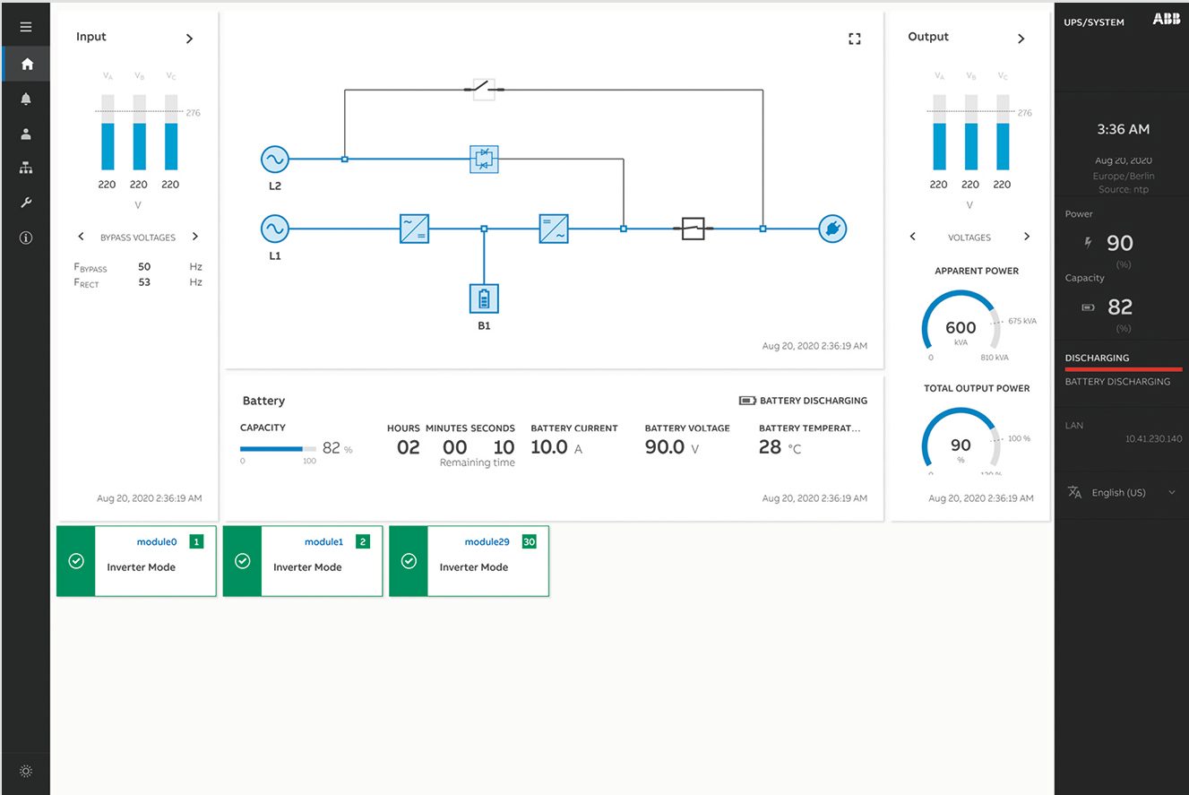Screen dimensions: 1189x795
Task: Toggle the maintenance bypass switch in diagram
Action: (484, 89)
